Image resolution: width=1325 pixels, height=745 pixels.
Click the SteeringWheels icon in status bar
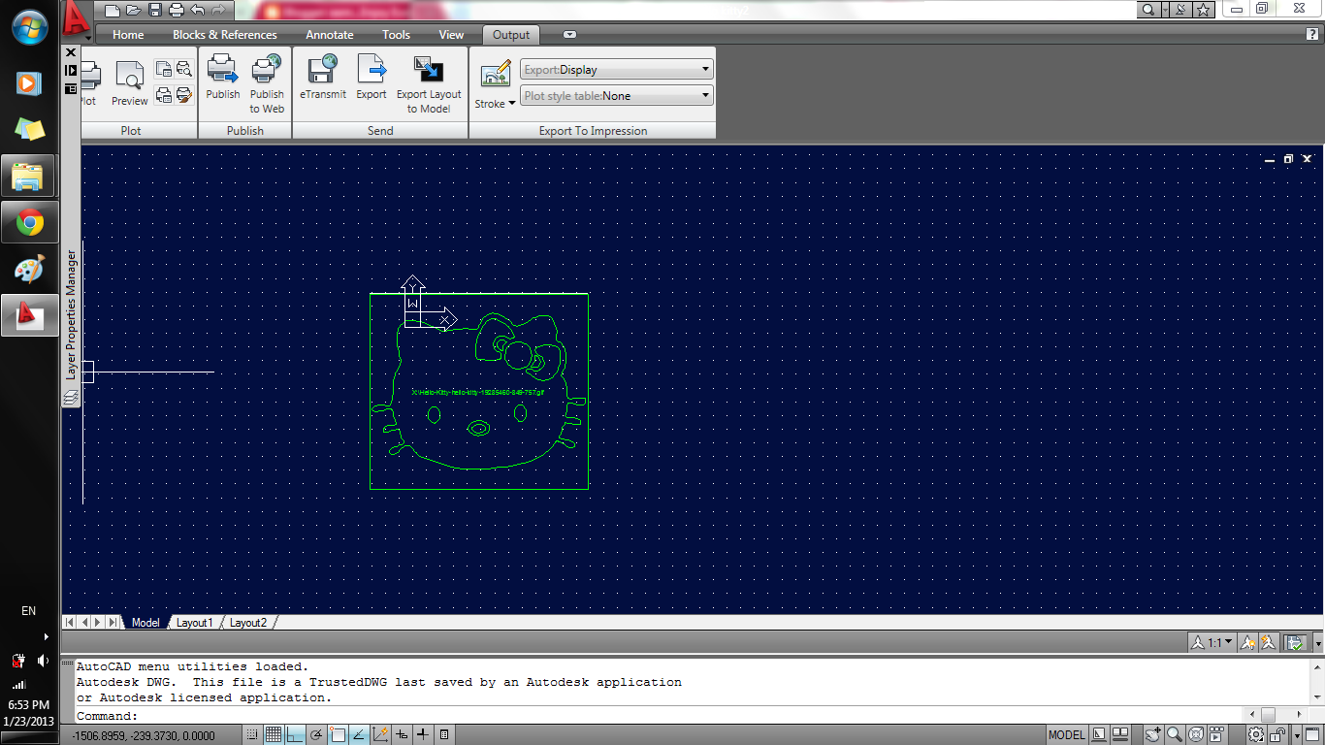[1196, 734]
